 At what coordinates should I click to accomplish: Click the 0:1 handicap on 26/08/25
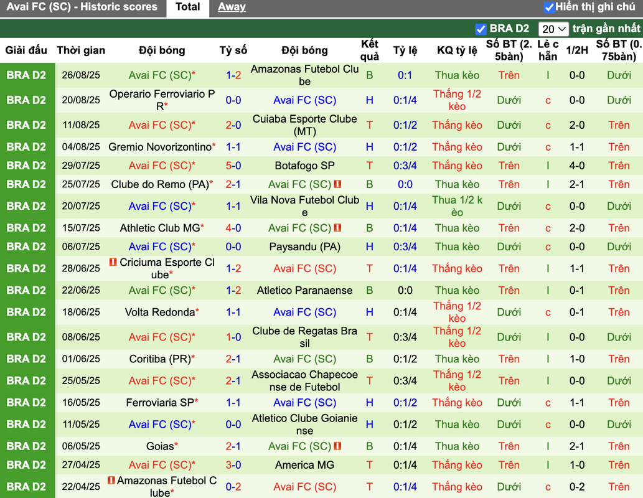pyautogui.click(x=405, y=75)
